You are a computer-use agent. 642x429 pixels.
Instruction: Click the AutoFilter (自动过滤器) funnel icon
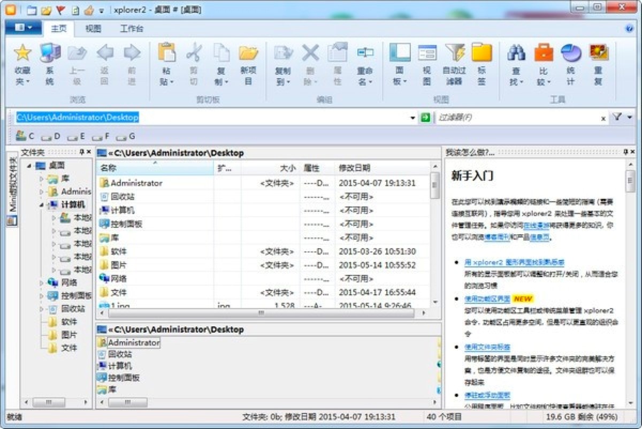[x=454, y=53]
